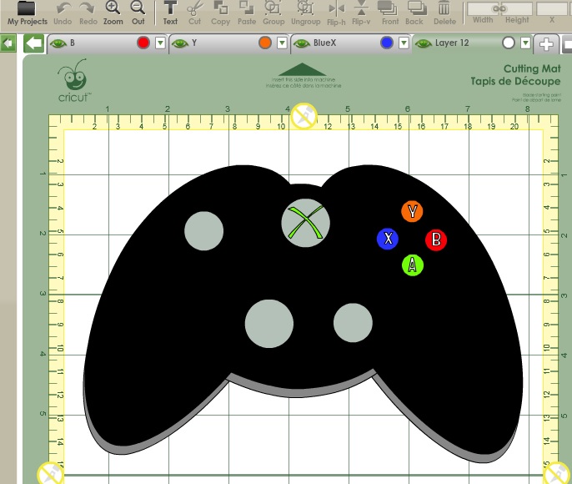Expand Layer 12 dropdown arrow
Viewport: 572px width, 484px height.
(525, 43)
